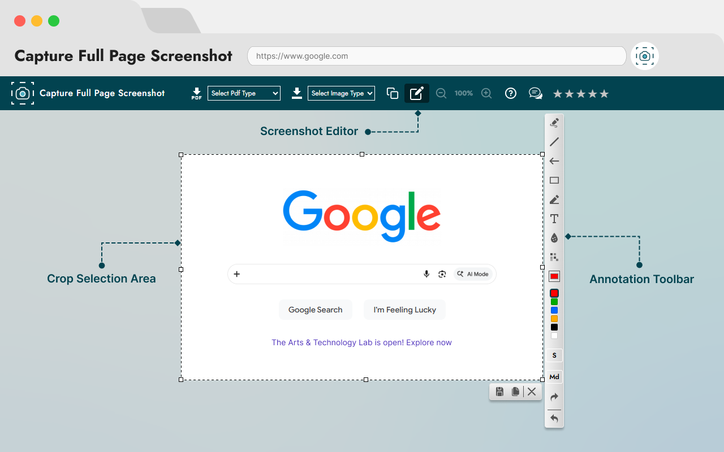Viewport: 724px width, 452px height.
Task: Select the arrow annotation tool
Action: [x=554, y=161]
